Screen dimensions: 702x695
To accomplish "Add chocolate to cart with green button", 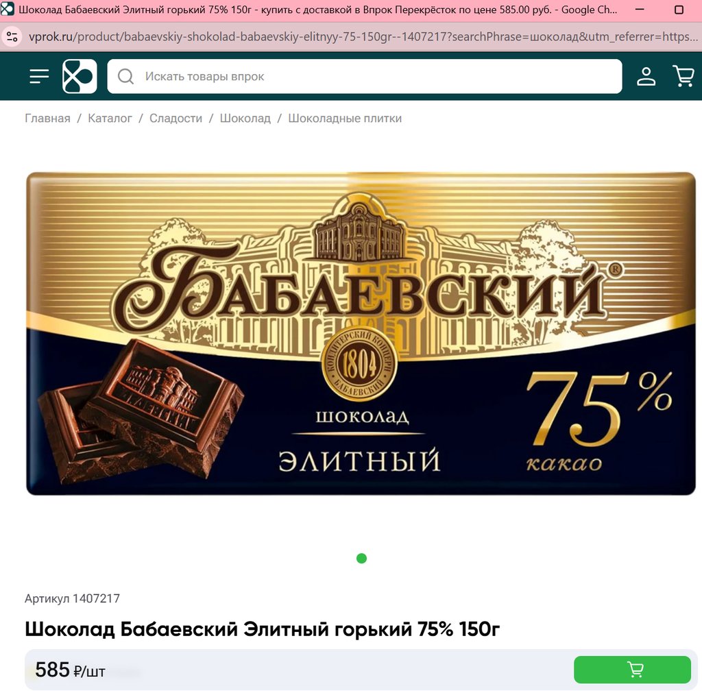I will point(632,670).
